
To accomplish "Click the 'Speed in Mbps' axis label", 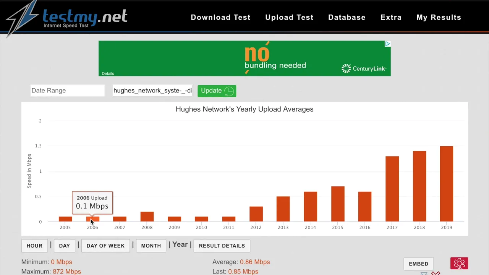I will click(29, 171).
